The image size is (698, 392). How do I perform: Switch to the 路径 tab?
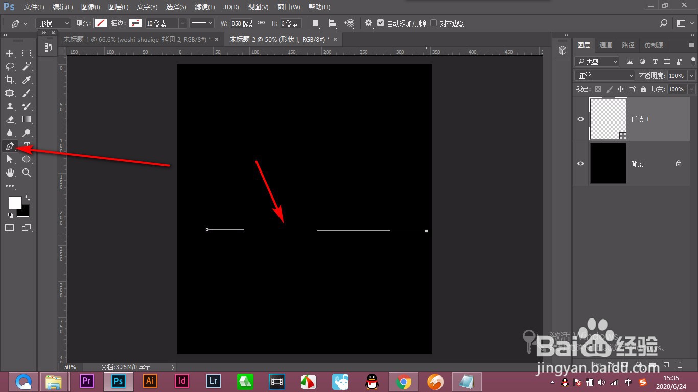point(628,45)
